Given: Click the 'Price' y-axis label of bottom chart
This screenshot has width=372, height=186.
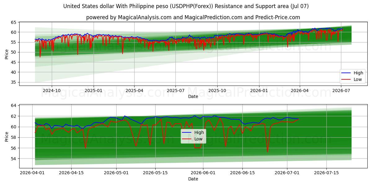Looking at the screenshot, I should click(x=7, y=136).
